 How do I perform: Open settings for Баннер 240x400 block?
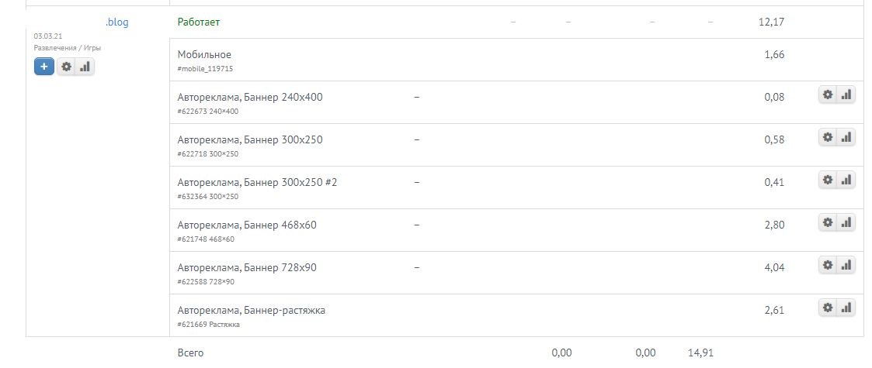coord(828,95)
